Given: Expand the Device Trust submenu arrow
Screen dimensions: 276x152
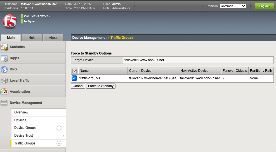Looking at the screenshot, I should (63, 136).
